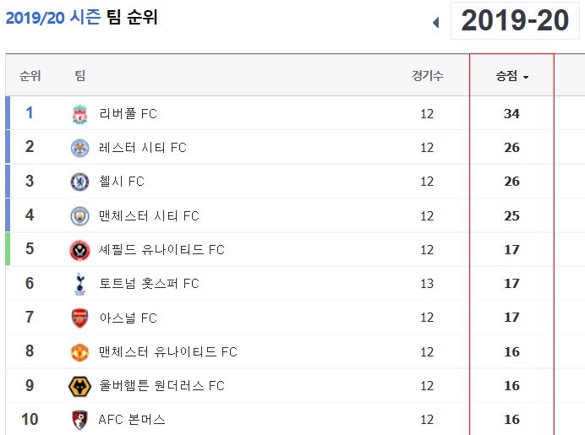585x435 pixels.
Task: Click the Manchester City FC crest icon
Action: pyautogui.click(x=79, y=215)
